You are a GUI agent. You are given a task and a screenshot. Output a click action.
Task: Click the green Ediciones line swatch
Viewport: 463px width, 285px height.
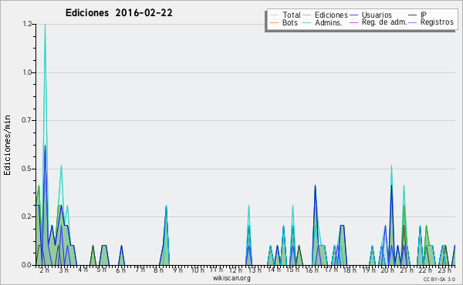tap(307, 15)
